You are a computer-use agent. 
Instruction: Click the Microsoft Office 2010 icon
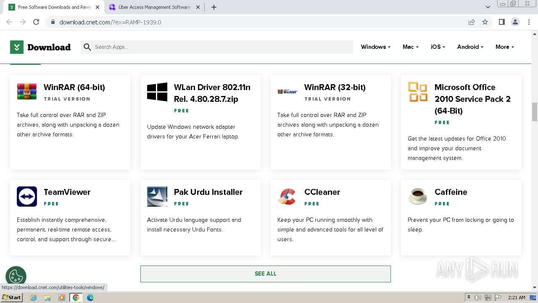click(x=418, y=91)
